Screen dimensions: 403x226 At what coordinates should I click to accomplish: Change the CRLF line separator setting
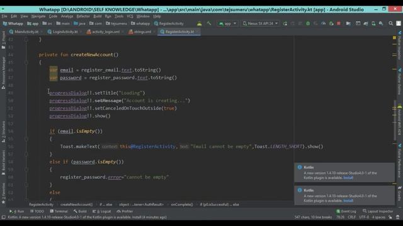(x=351, y=217)
